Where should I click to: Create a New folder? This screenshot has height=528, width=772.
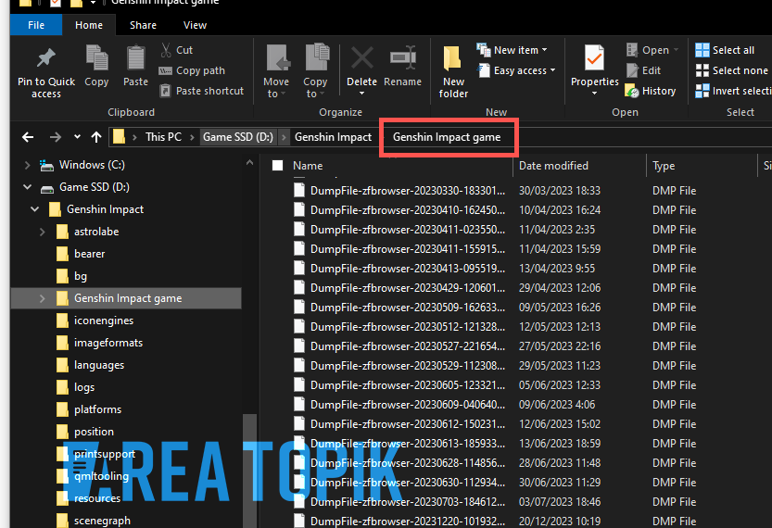(x=453, y=71)
